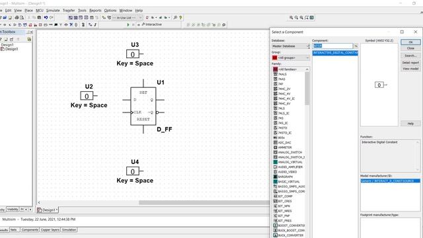
Task: Toggle the U4 interactive digital constant
Action: [x=132, y=171]
